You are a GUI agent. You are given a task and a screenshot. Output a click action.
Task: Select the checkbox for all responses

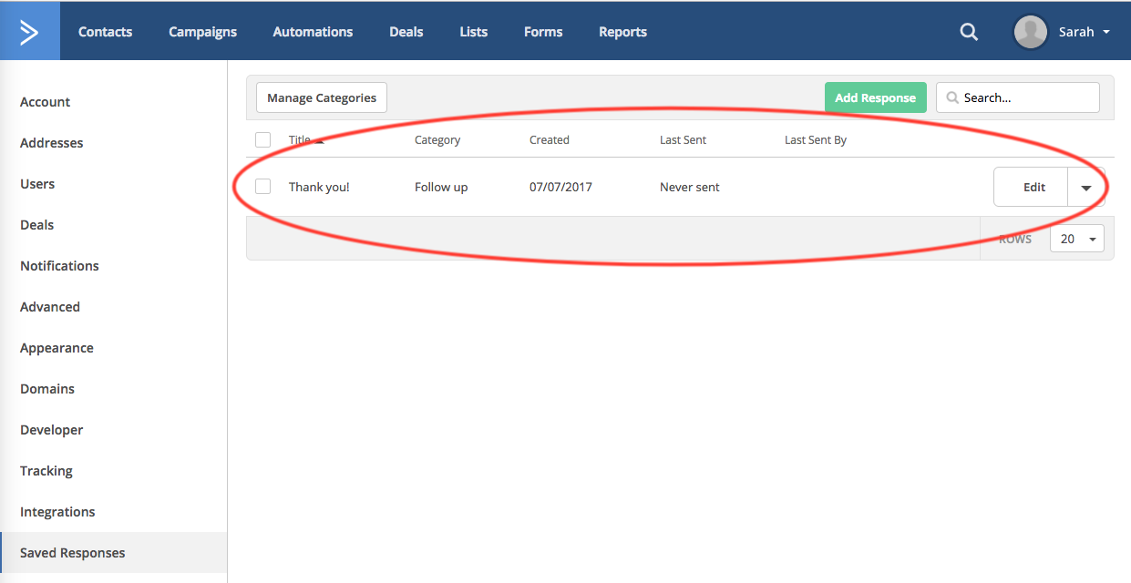click(x=263, y=140)
